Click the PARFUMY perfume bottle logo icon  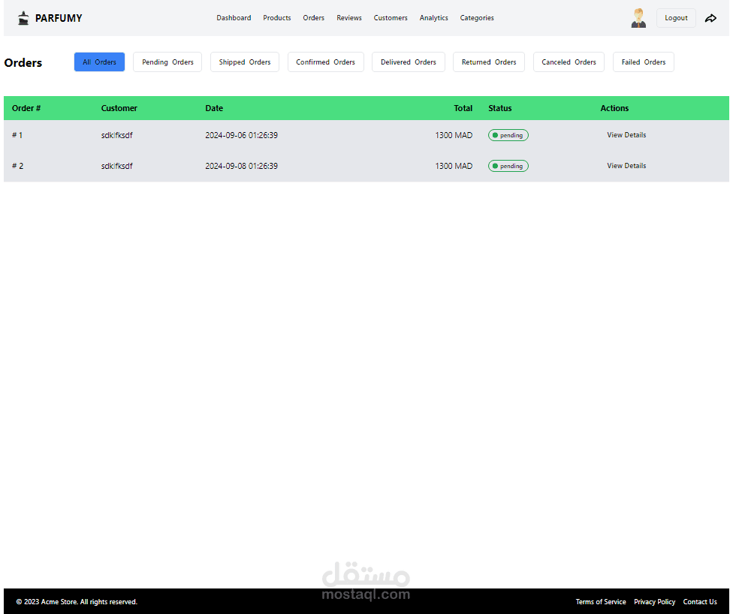(23, 18)
